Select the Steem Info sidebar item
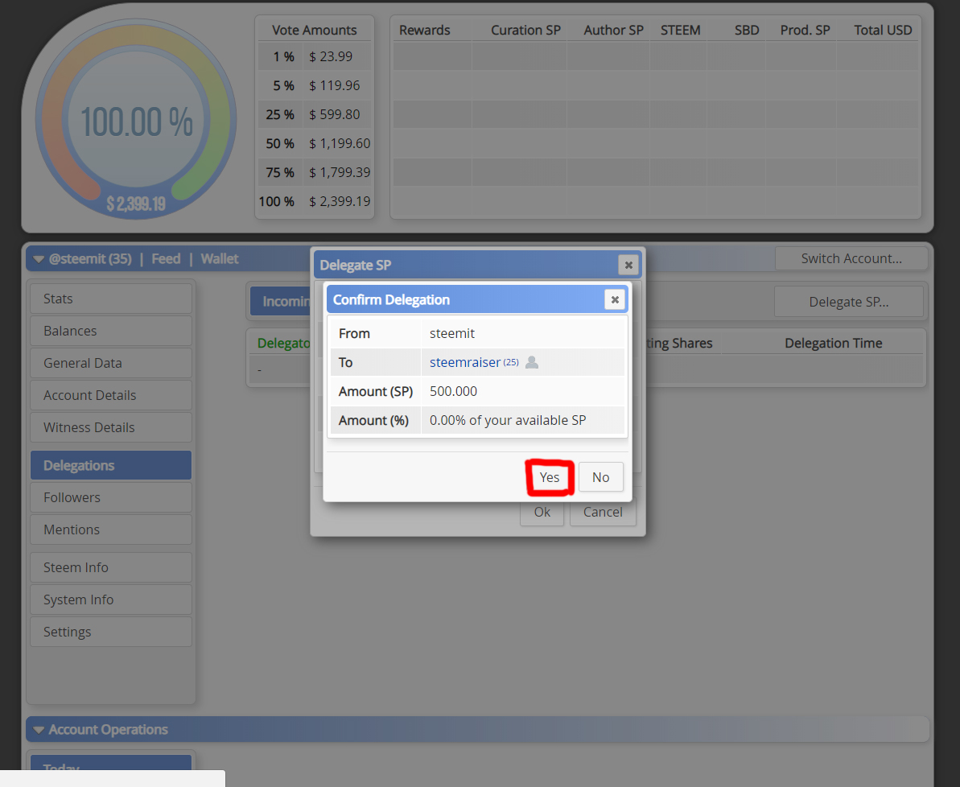The width and height of the screenshot is (960, 787). tap(111, 568)
